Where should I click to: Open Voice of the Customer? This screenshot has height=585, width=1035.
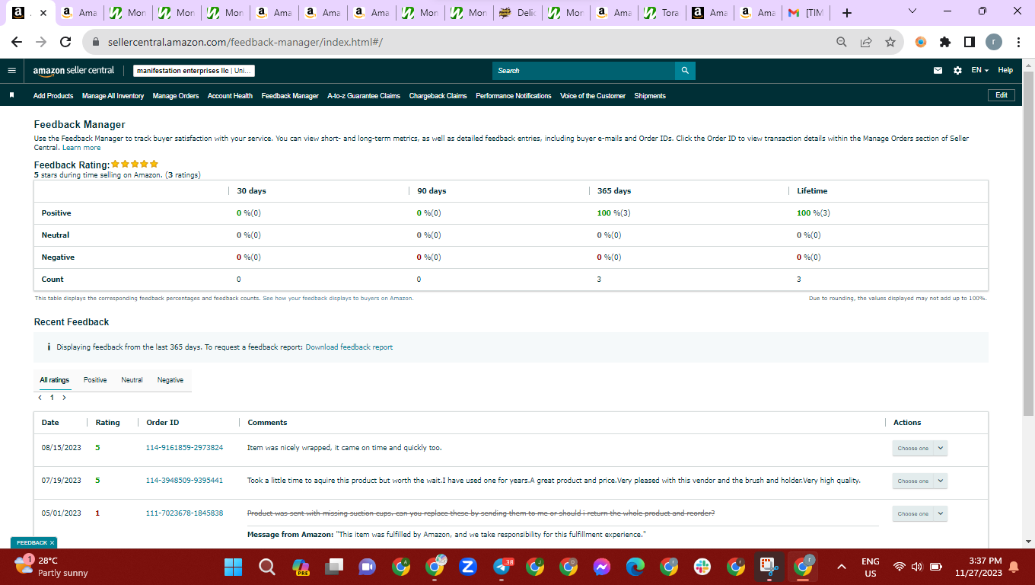click(593, 96)
